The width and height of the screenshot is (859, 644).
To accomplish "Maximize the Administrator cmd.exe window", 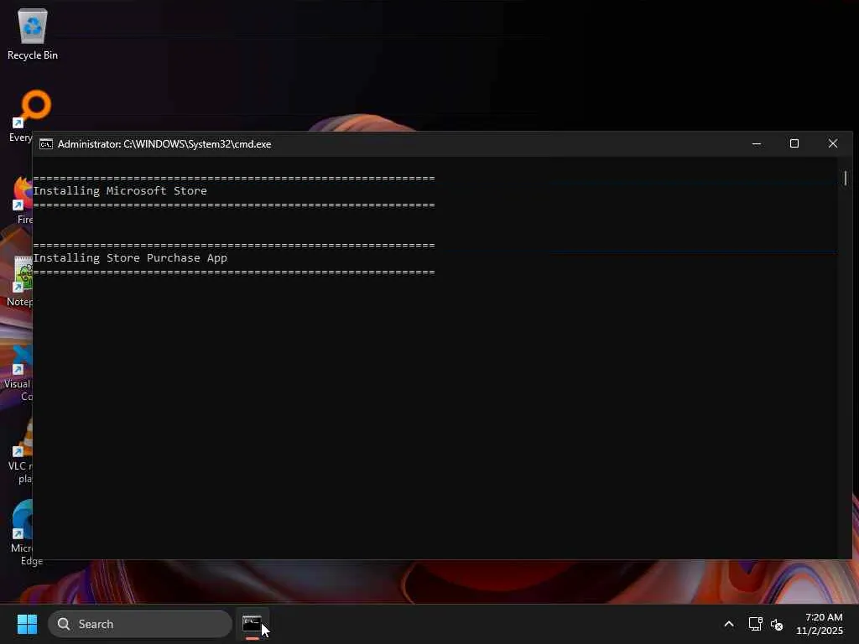I will click(794, 143).
